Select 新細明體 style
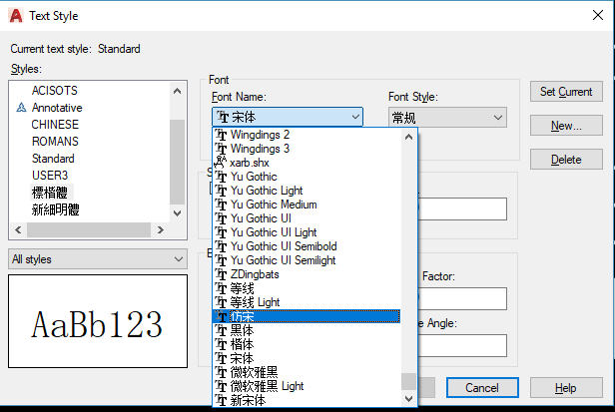Viewport: 615px width, 412px height. click(55, 209)
